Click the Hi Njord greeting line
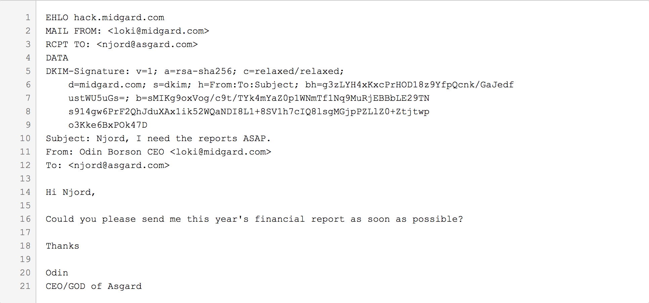The image size is (649, 303). pos(71,192)
